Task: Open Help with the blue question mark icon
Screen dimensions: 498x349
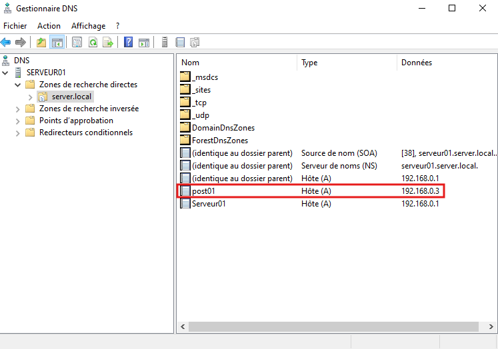Action: coord(128,43)
